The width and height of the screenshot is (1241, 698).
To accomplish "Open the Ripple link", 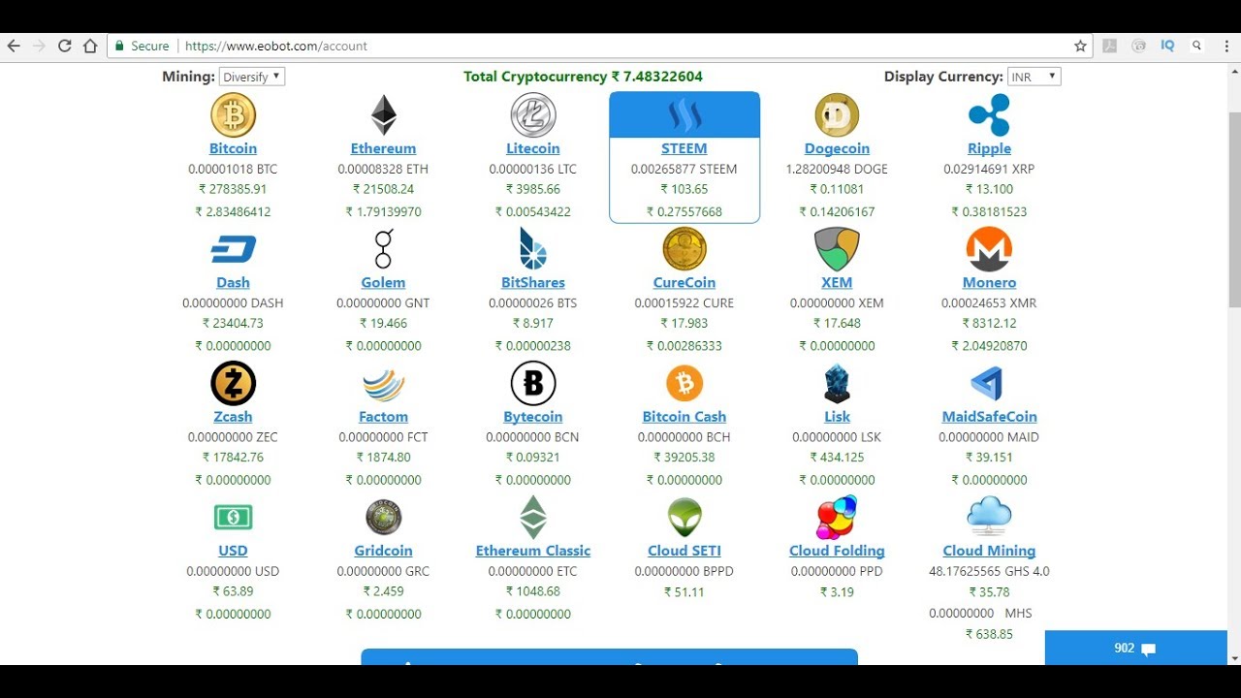I will coord(989,148).
